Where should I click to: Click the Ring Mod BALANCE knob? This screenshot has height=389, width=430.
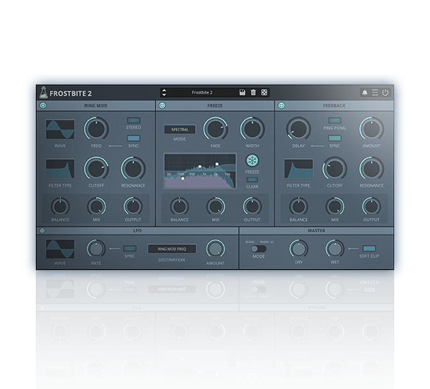(60, 206)
